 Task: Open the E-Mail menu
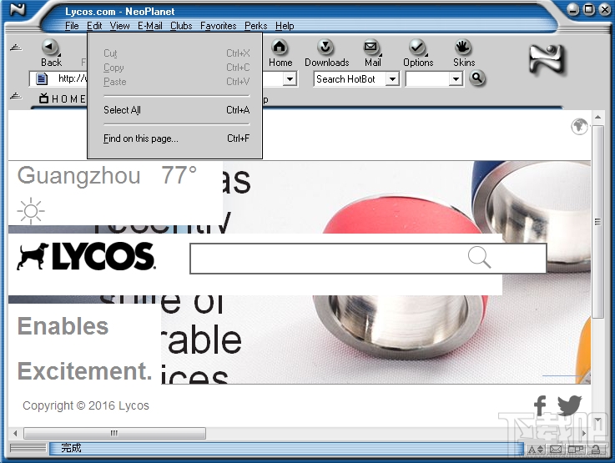(x=150, y=26)
